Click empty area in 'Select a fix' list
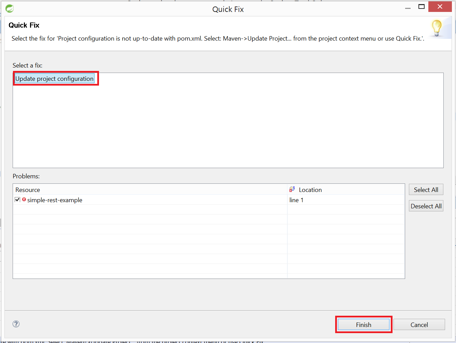Viewport: 456px width, 343px height. (x=228, y=130)
